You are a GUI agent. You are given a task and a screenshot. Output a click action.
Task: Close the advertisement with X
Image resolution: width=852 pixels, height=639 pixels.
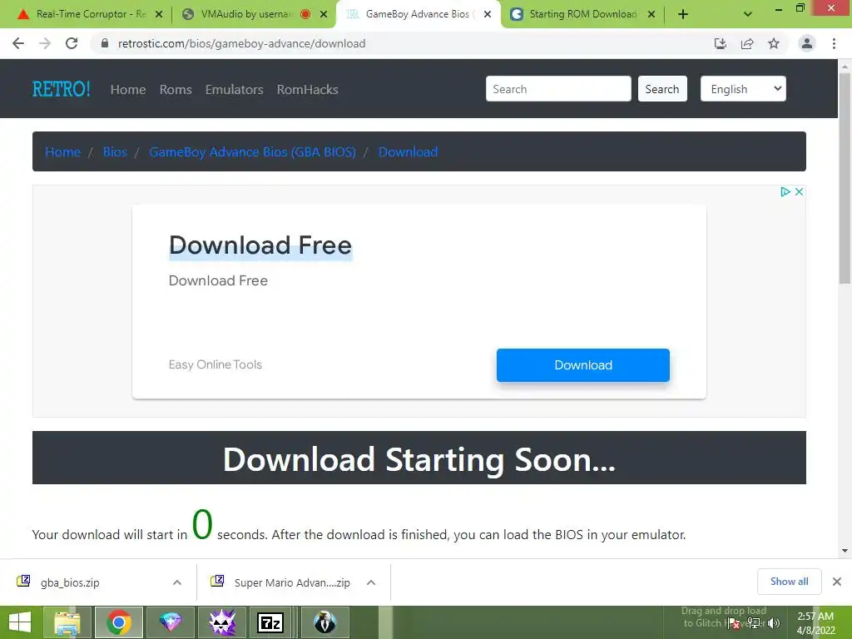[x=799, y=192]
